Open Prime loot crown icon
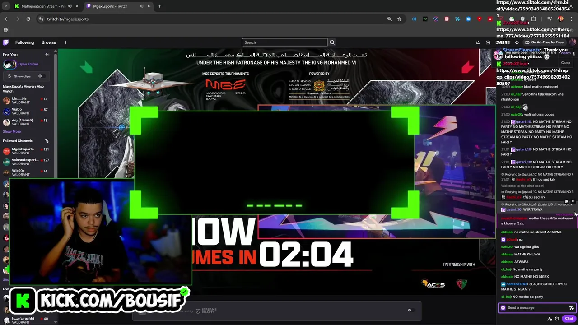Image resolution: width=578 pixels, height=325 pixels. [478, 42]
